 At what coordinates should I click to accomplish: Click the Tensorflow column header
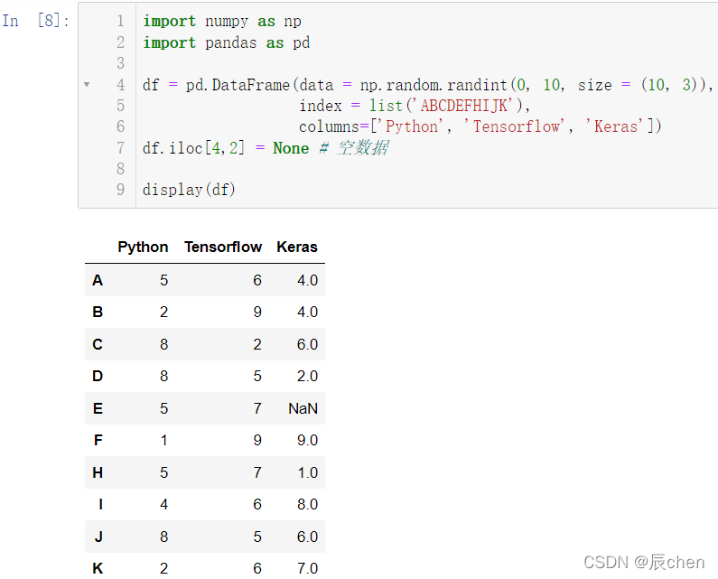pos(223,247)
